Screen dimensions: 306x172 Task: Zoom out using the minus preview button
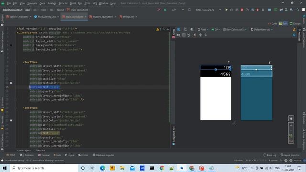[x=291, y=130]
